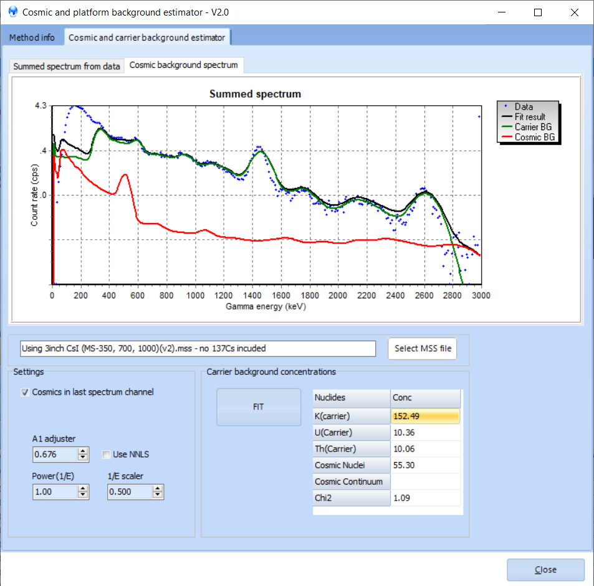
Task: Click the Cosmic BG legend entry
Action: click(x=534, y=137)
